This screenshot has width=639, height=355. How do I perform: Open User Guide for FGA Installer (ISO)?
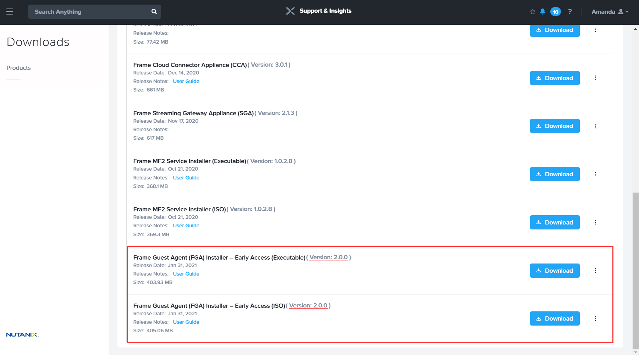pyautogui.click(x=186, y=322)
